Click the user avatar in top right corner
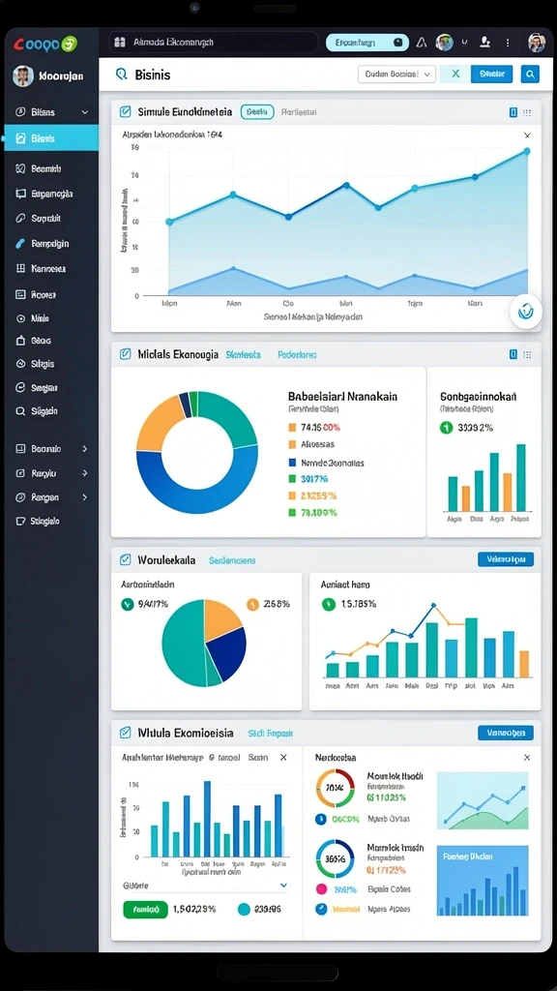The height and width of the screenshot is (991, 557). pyautogui.click(x=536, y=43)
